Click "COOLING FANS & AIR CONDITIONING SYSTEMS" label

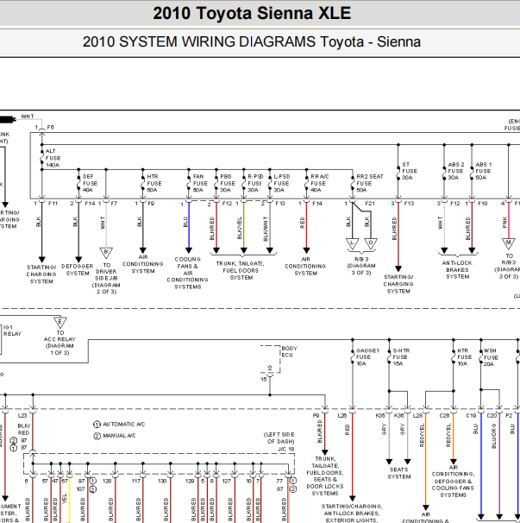click(x=187, y=273)
